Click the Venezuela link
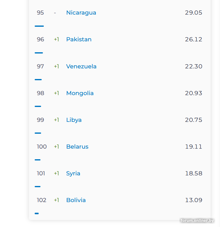This screenshot has height=227, width=220. pyautogui.click(x=81, y=66)
